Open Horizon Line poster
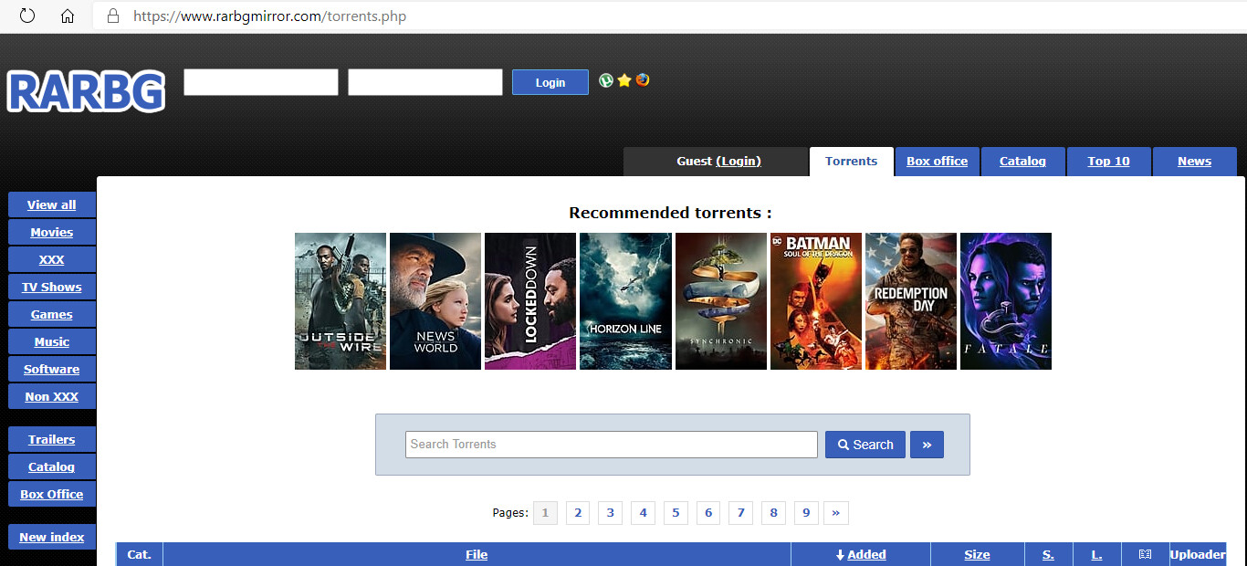Image resolution: width=1247 pixels, height=566 pixels. [x=625, y=301]
